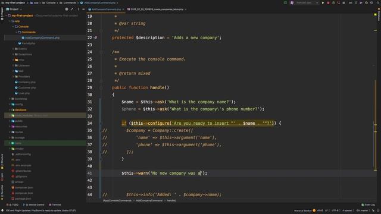Click the override gutter icon on line 22
Image resolution: width=381 pixels, height=214 pixels.
point(95,37)
